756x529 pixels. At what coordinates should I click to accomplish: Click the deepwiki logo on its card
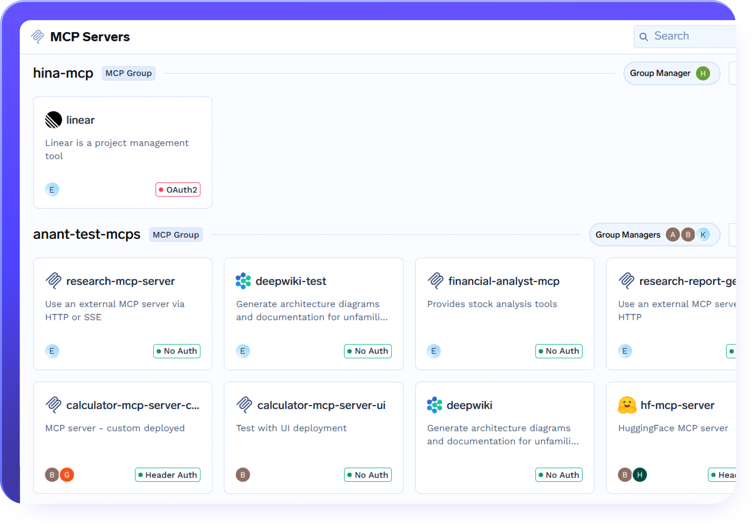434,405
